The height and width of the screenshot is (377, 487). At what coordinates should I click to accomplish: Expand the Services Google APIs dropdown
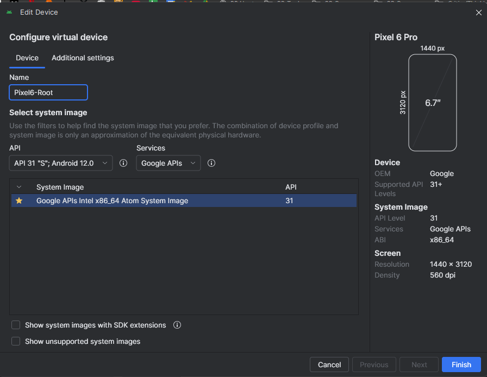tap(168, 163)
